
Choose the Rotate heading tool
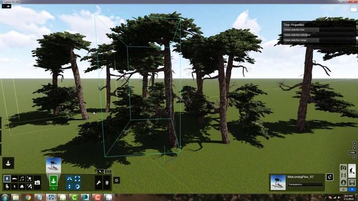coord(77,186)
